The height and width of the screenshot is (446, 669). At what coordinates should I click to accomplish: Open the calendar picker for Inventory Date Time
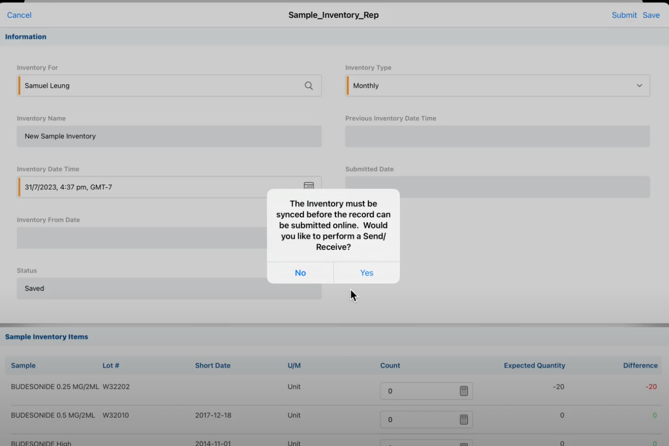[x=309, y=185]
